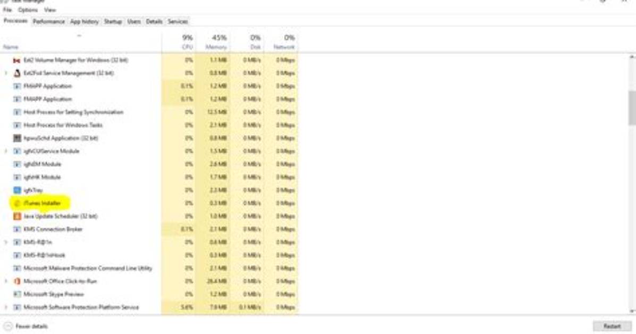Select Host Process for Windows Tasks name

point(63,125)
